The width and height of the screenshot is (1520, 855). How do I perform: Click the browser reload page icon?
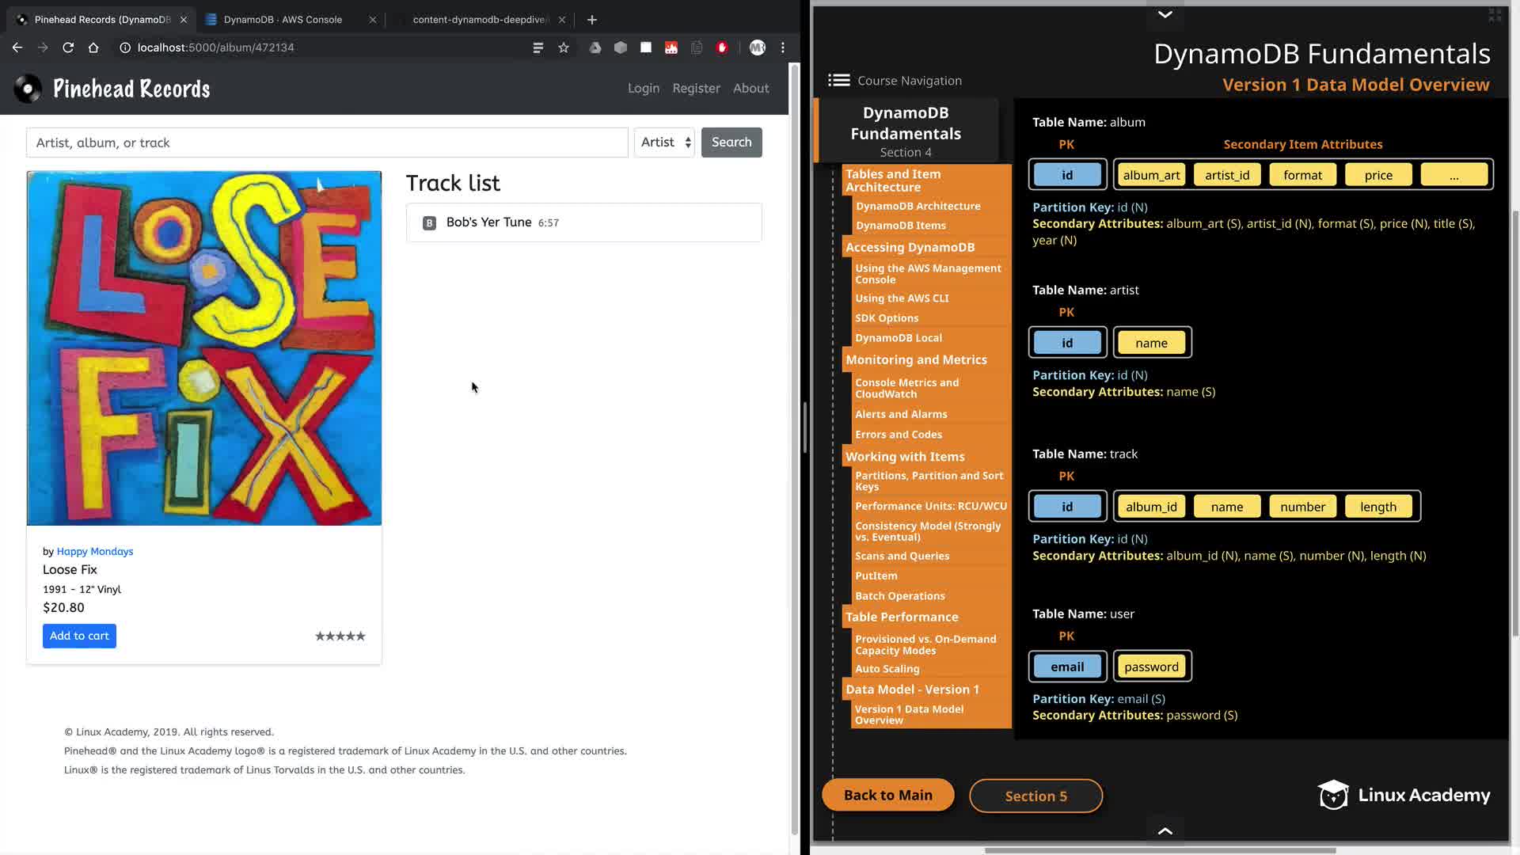tap(68, 47)
